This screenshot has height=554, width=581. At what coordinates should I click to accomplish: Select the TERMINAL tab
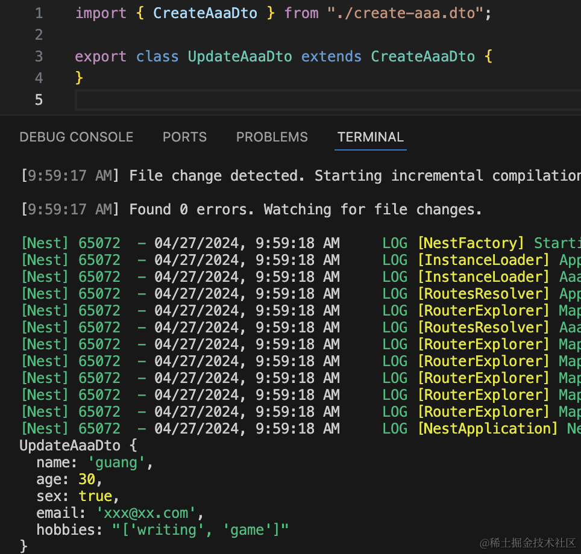[370, 137]
